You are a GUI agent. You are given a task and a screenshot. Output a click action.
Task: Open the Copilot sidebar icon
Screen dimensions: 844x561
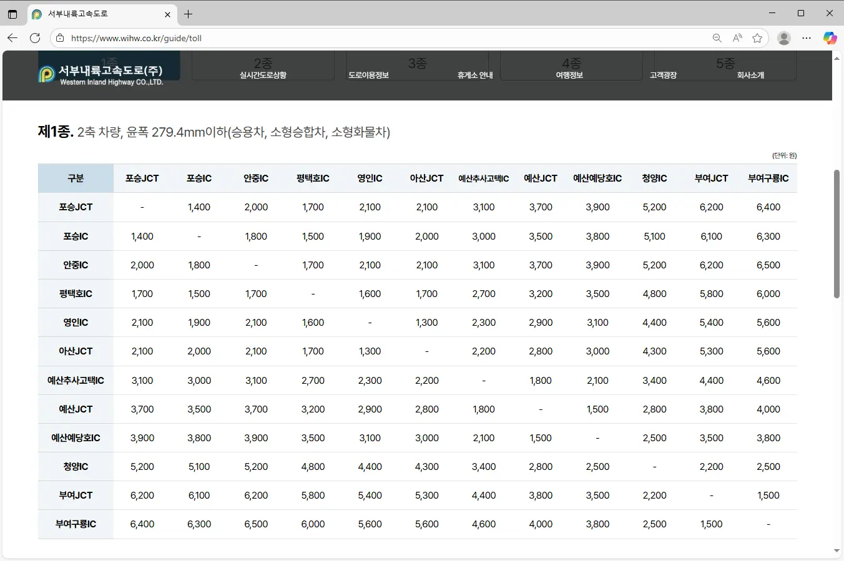point(830,38)
